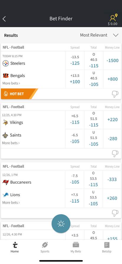
Task: Select Steelers money line -1500
Action: (x=113, y=60)
